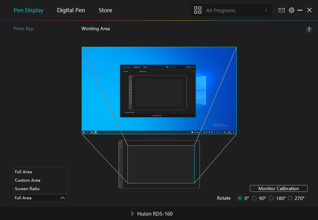Open the mail message icon

point(281,10)
